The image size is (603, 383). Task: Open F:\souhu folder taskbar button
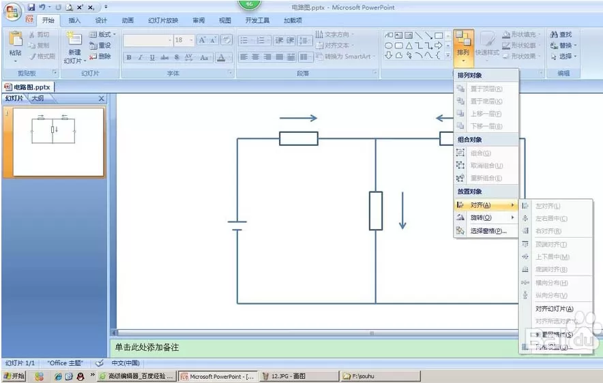pyautogui.click(x=379, y=376)
